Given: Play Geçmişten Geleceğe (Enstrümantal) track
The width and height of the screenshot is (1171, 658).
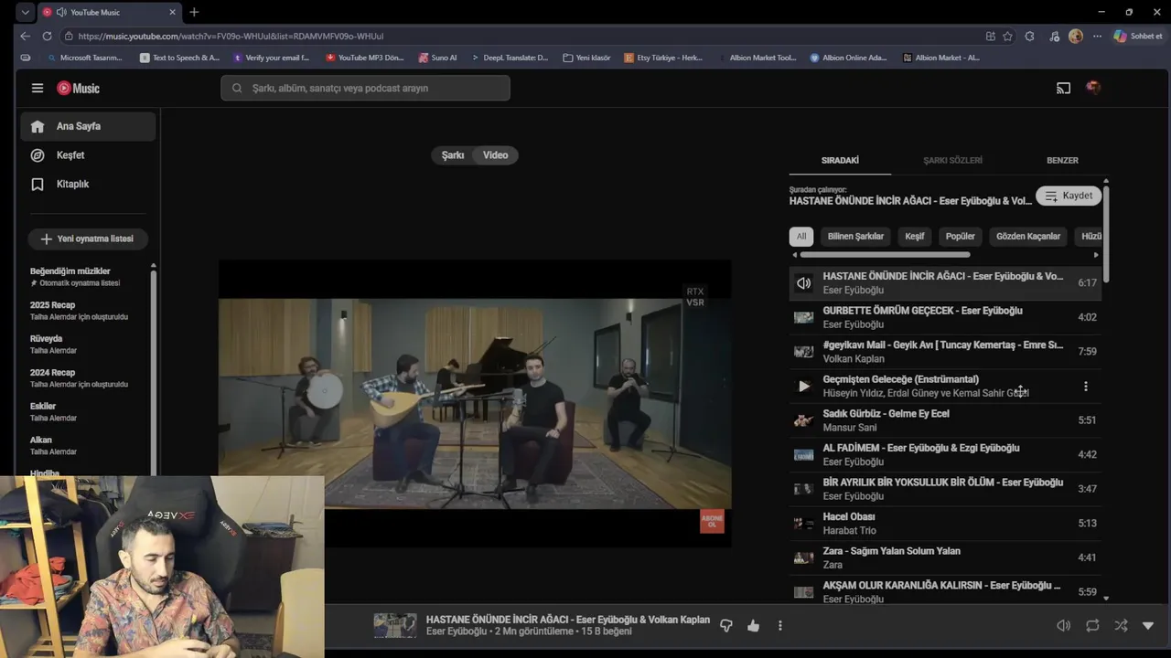Looking at the screenshot, I should [x=803, y=387].
